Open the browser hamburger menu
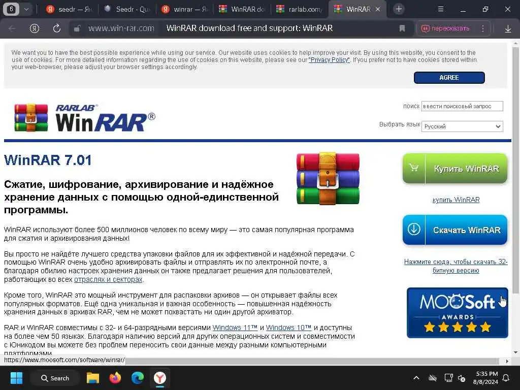The width and height of the screenshot is (520, 390). coord(441,9)
